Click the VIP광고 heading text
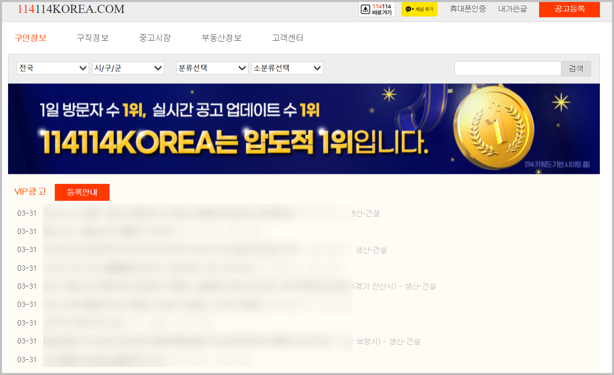Viewport: 614px width, 375px height. 30,192
